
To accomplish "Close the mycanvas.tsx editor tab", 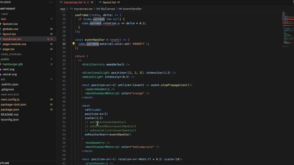I will [x=92, y=2].
